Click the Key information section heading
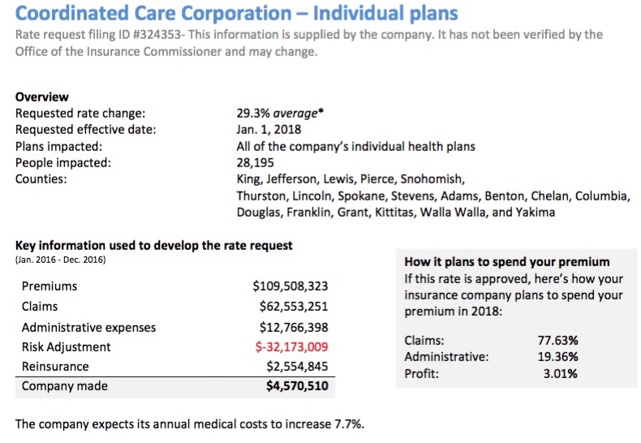The width and height of the screenshot is (641, 443). [x=154, y=245]
